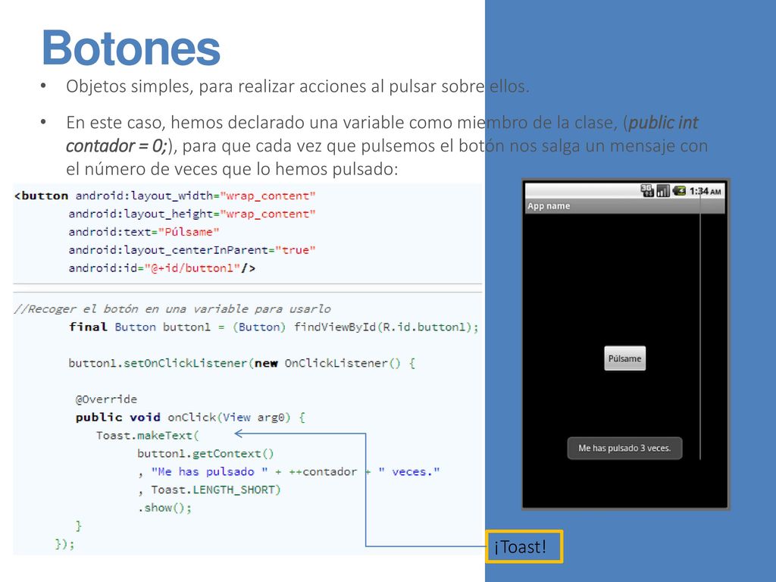Click the line android:id="@+id/button1"

(162, 268)
